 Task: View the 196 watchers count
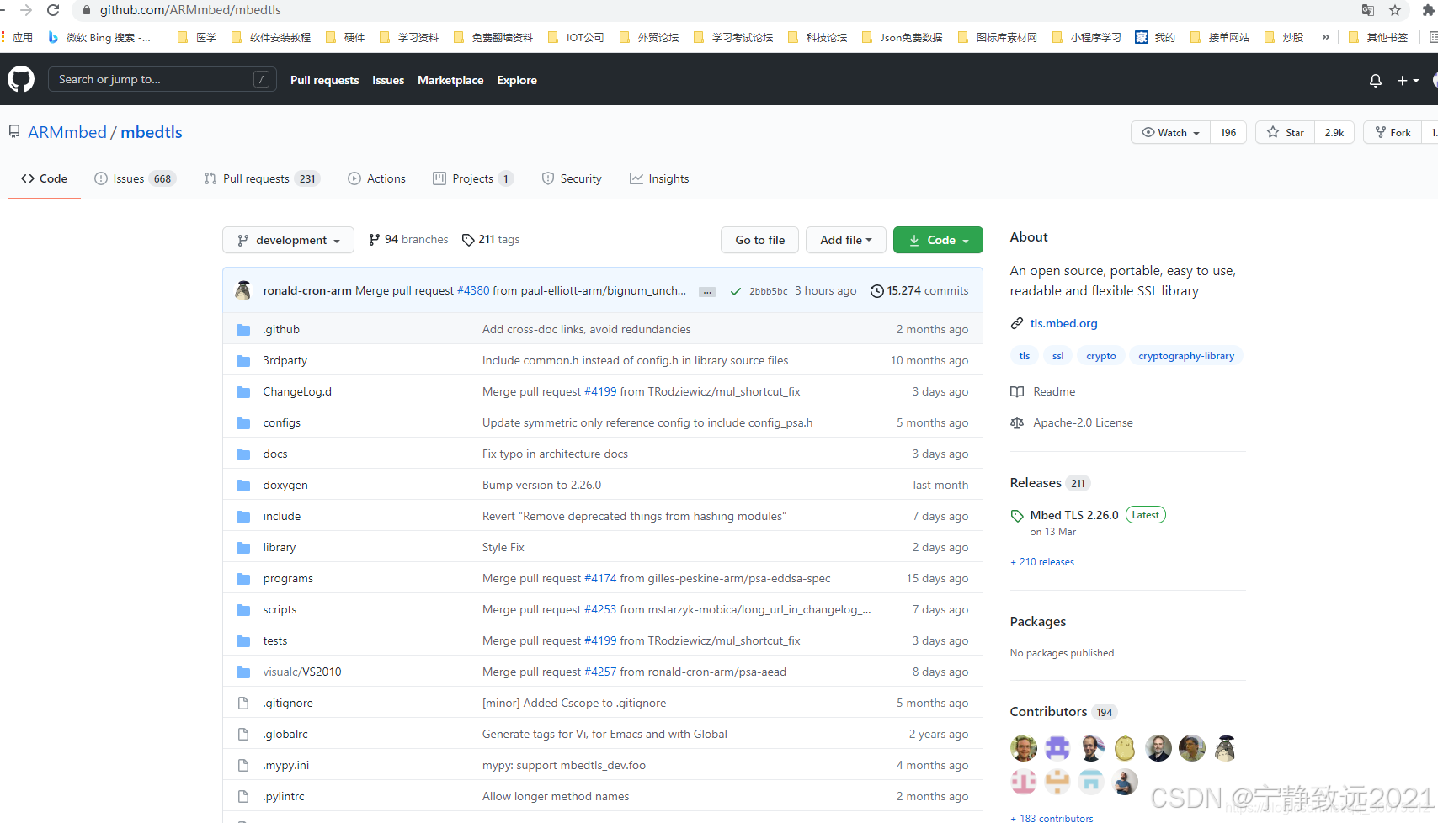(1228, 133)
